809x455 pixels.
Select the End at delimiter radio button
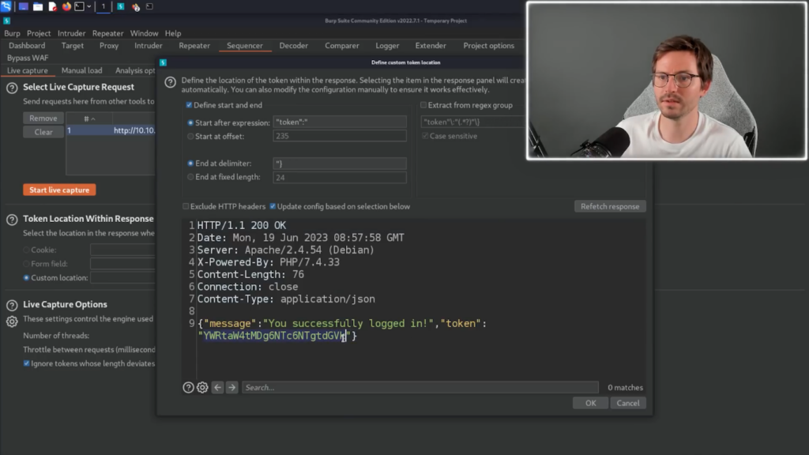click(x=190, y=163)
